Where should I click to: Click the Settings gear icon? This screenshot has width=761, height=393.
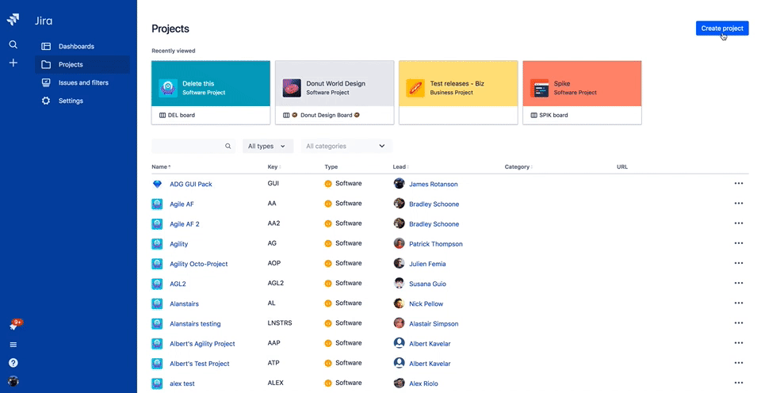[x=46, y=101]
